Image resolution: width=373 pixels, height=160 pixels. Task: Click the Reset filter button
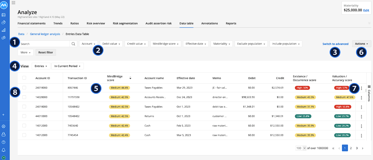click(46, 52)
